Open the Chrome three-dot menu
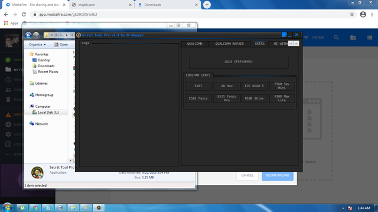This screenshot has width=378, height=212. (x=372, y=14)
